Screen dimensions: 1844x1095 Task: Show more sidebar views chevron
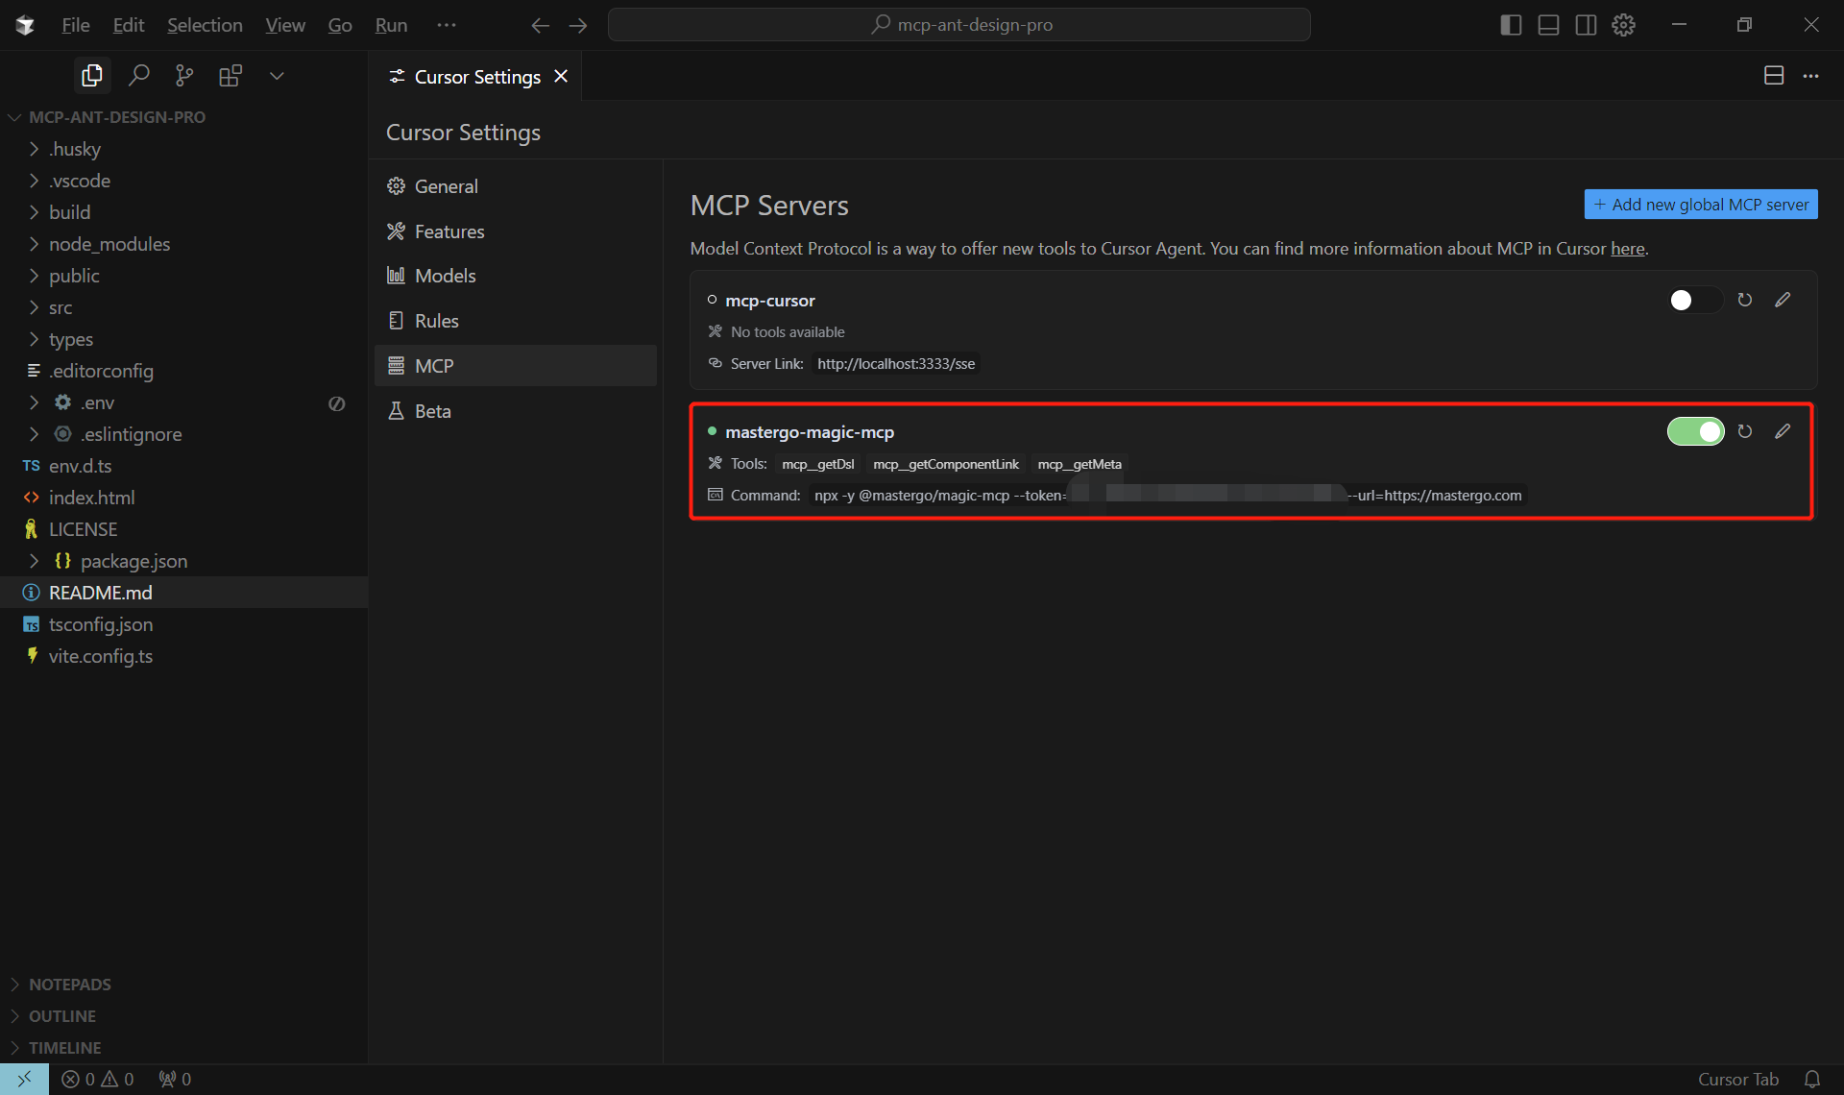pos(277,76)
